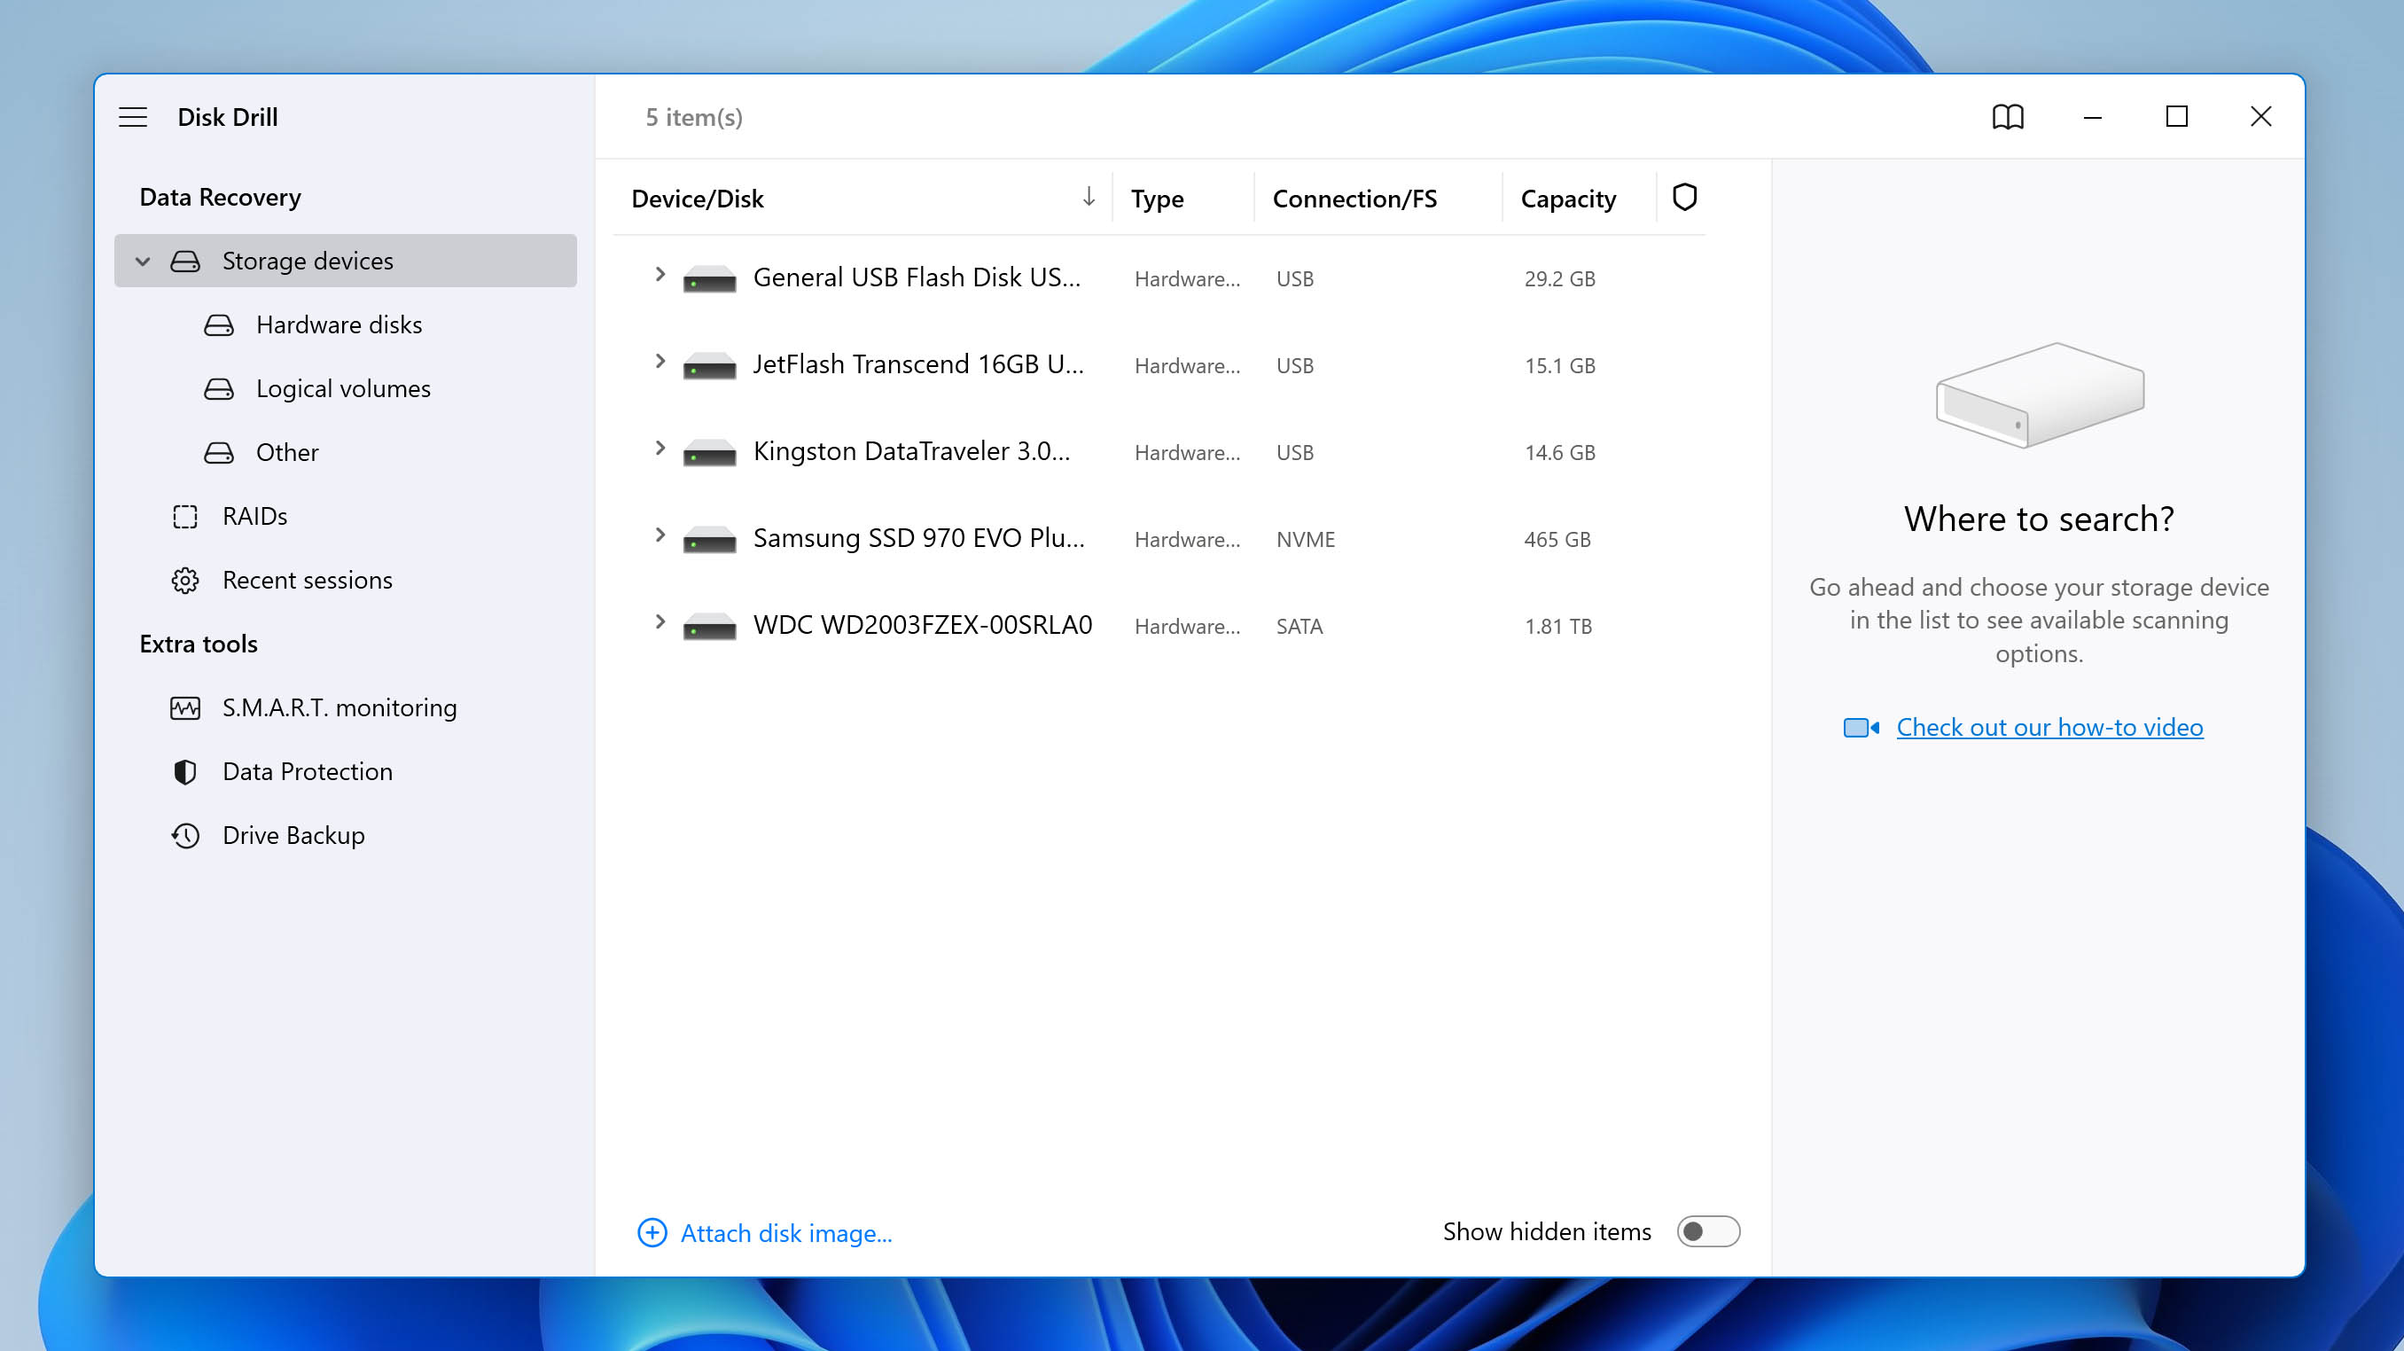Open the help book icon in the title bar
The width and height of the screenshot is (2404, 1351).
coord(2008,117)
